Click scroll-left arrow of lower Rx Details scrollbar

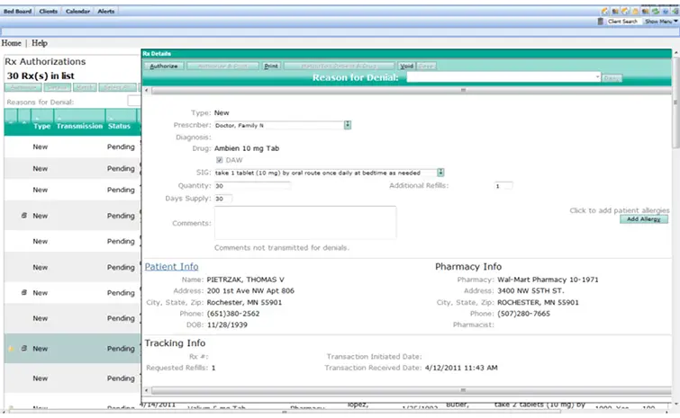[x=147, y=390]
